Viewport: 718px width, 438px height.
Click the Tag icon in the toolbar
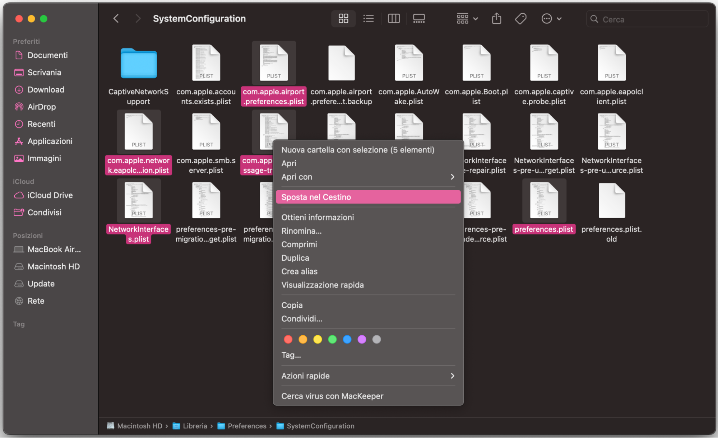click(x=520, y=18)
